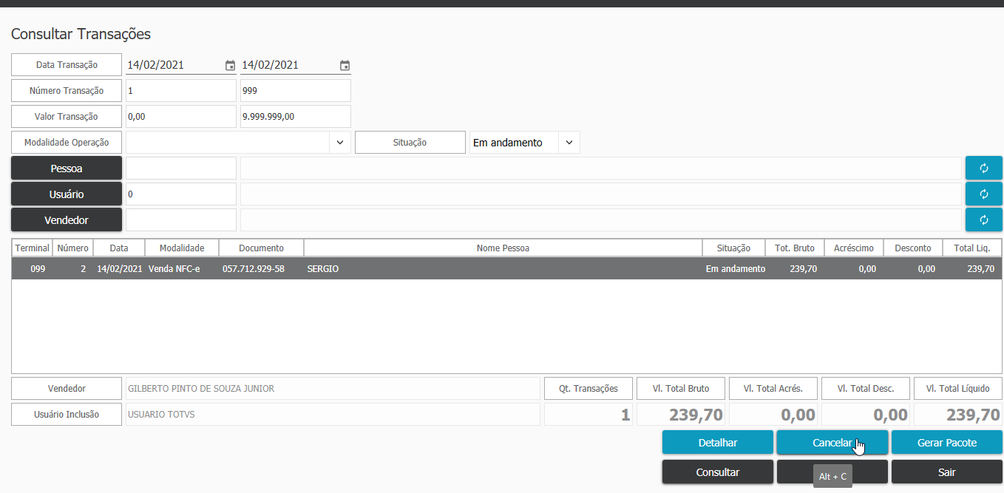Click the GILBERTO PINTO DE SOUZA JUNIOR field
The image size is (1004, 493).
[x=333, y=388]
